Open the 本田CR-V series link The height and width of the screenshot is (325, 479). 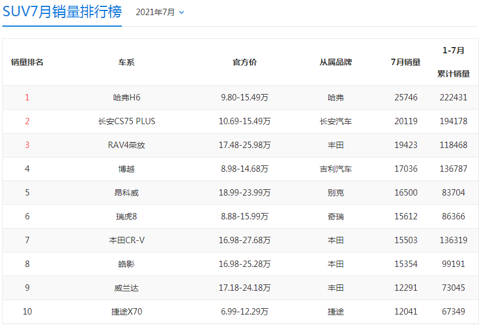[127, 240]
